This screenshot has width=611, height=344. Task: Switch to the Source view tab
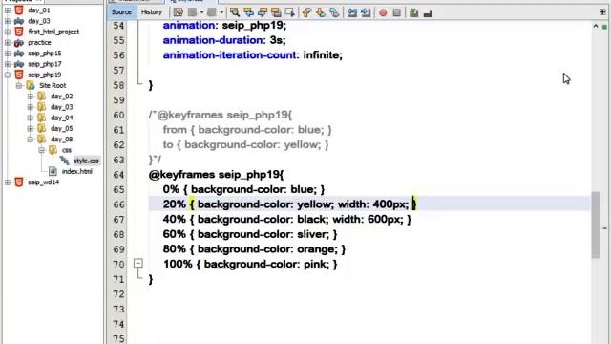pyautogui.click(x=121, y=12)
